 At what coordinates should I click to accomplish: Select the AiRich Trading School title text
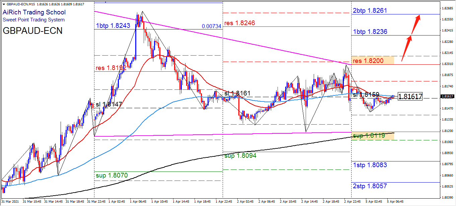click(34, 12)
